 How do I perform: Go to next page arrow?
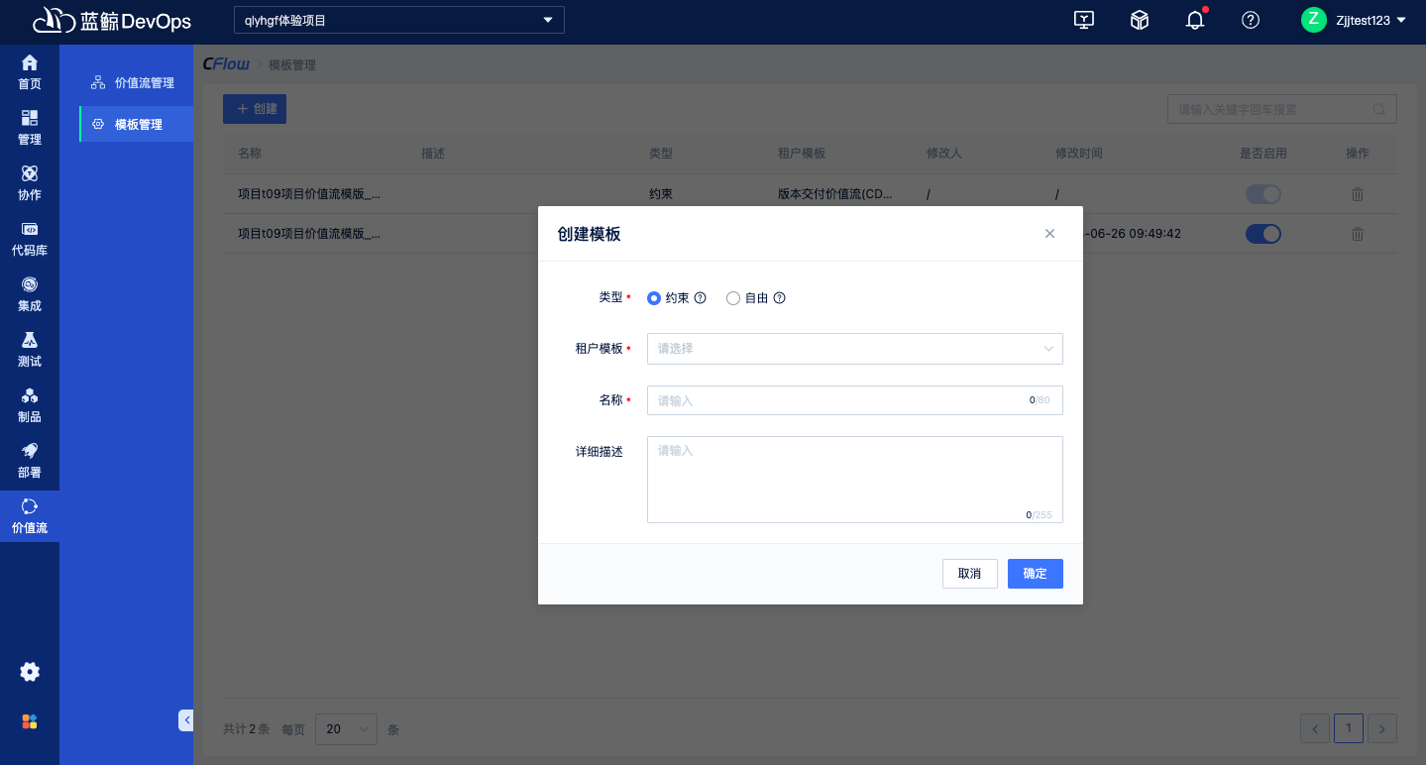(x=1382, y=729)
